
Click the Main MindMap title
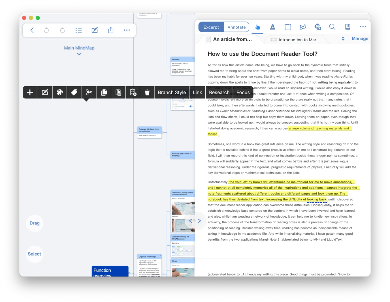79,48
